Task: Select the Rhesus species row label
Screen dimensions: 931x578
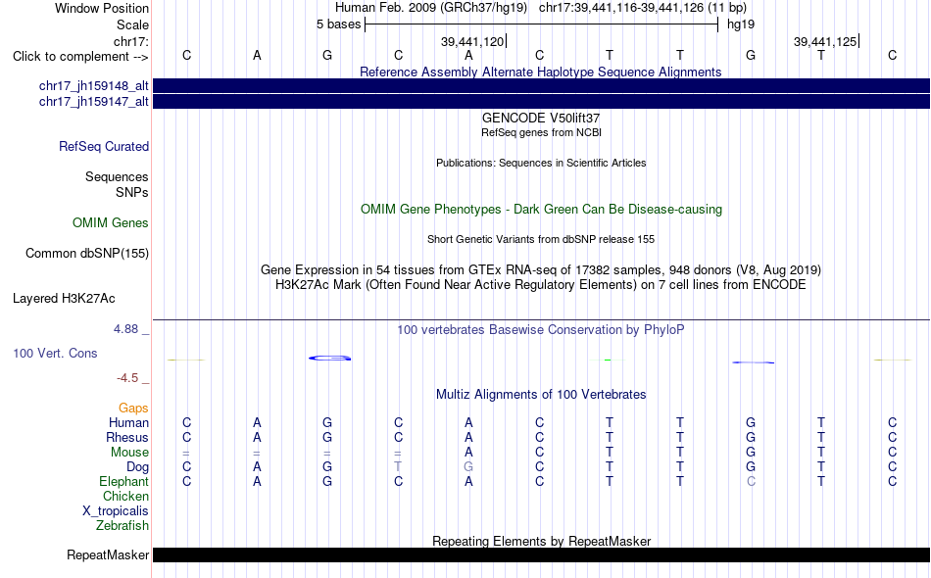Action: [x=127, y=437]
